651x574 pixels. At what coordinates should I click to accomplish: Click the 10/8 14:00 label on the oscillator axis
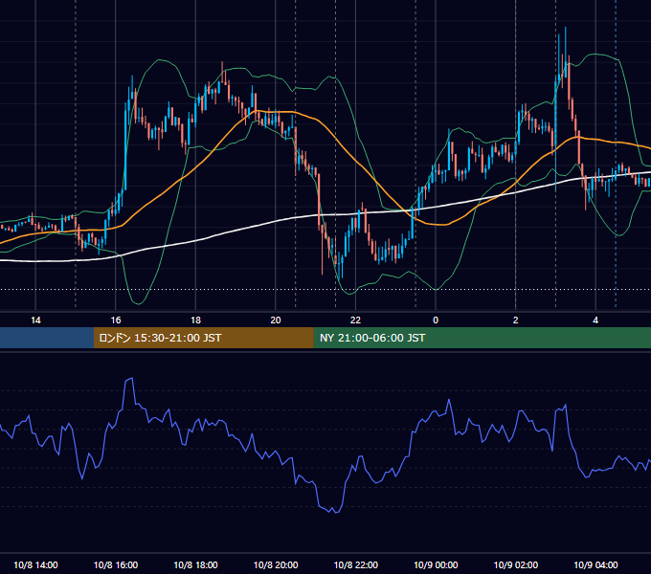pyautogui.click(x=35, y=564)
